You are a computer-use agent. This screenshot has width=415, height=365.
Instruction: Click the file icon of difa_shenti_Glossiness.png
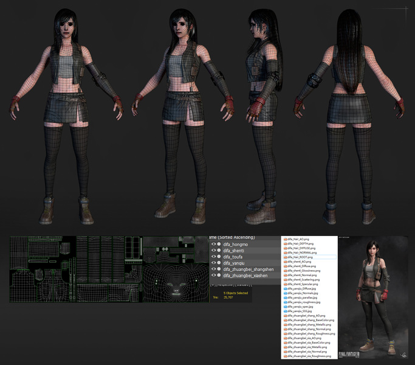286,271
